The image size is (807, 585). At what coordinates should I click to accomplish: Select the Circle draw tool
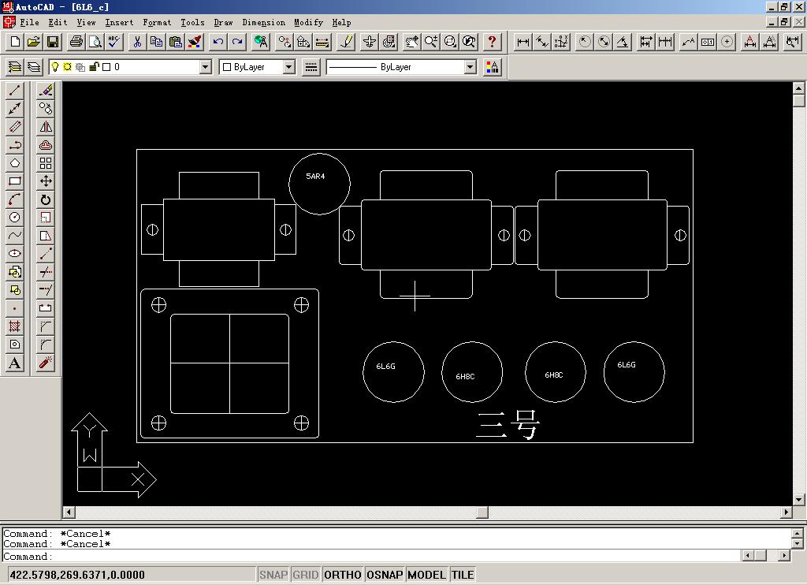tap(15, 218)
